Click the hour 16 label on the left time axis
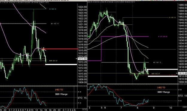This screenshot has width=187, height=111. point(45,110)
